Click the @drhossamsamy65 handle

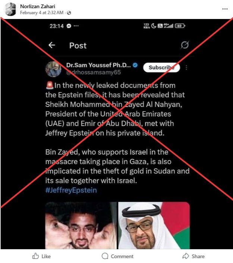[94, 72]
